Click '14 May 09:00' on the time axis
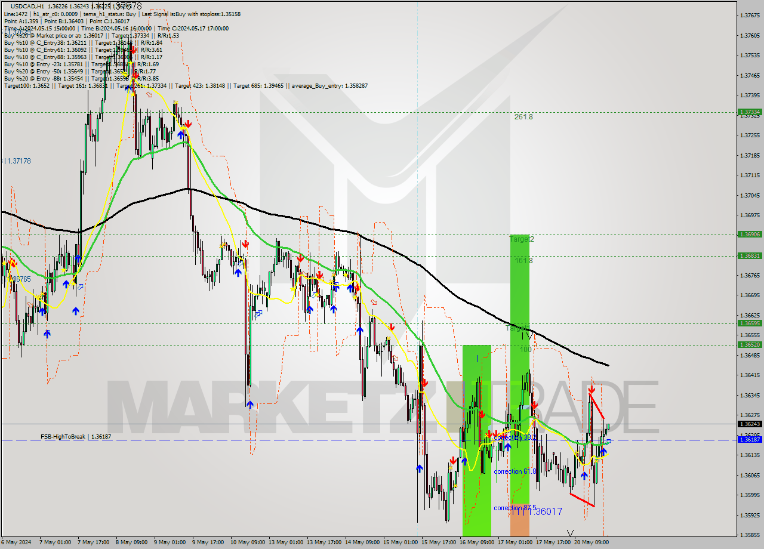 click(363, 542)
